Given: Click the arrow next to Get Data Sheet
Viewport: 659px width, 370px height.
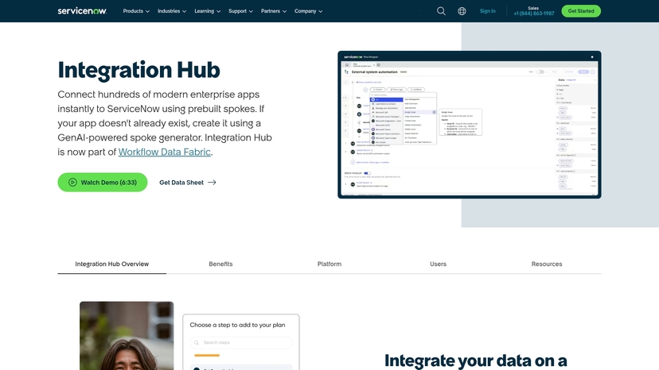Looking at the screenshot, I should click(212, 183).
